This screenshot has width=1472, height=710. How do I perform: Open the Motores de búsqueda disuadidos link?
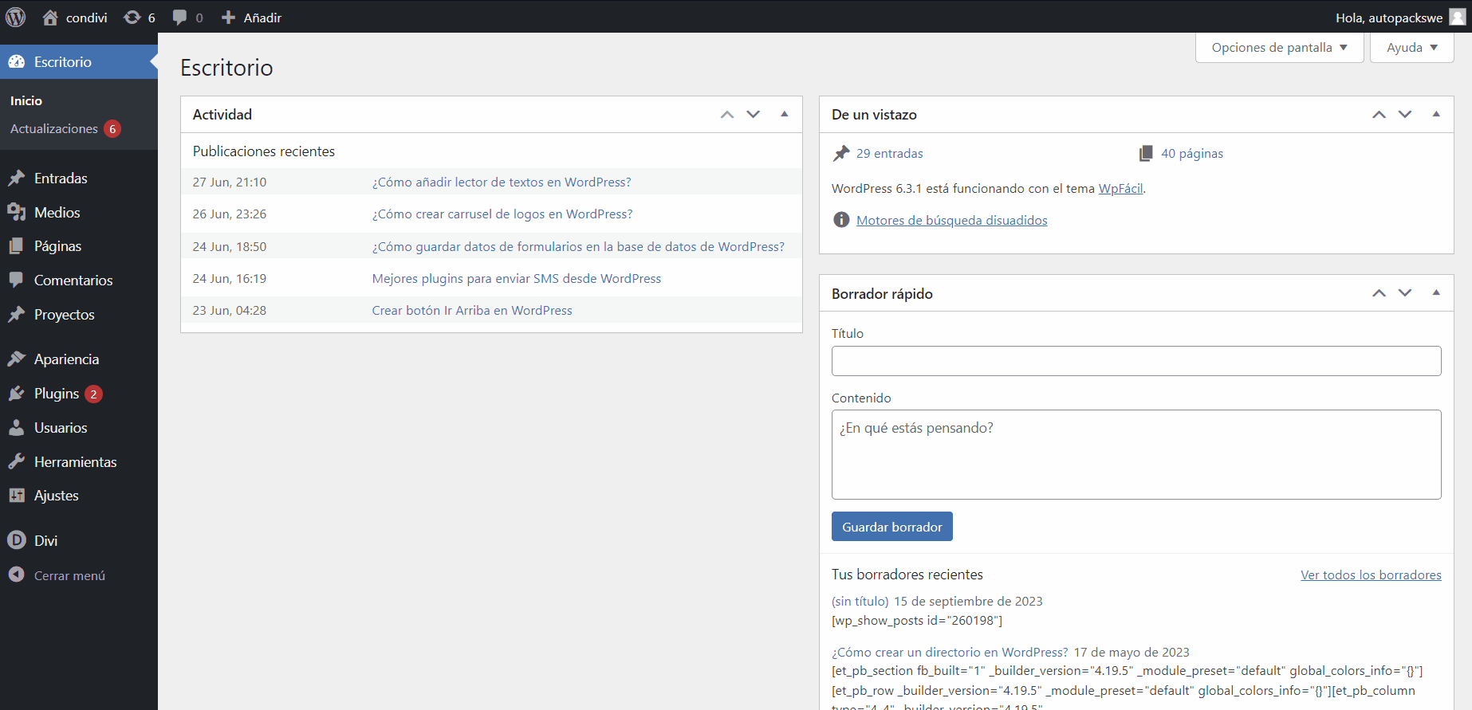click(x=951, y=221)
